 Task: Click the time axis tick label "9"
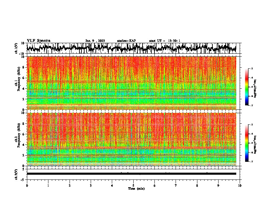tap(218, 186)
